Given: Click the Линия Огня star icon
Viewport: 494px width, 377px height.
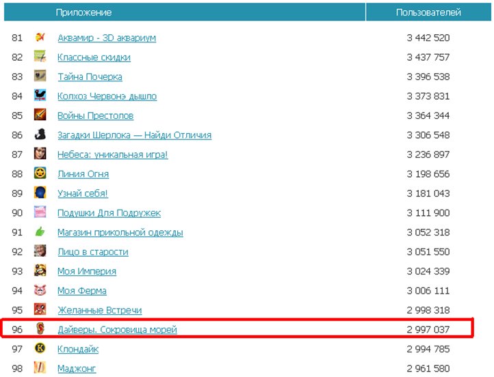Looking at the screenshot, I should pyautogui.click(x=40, y=173).
